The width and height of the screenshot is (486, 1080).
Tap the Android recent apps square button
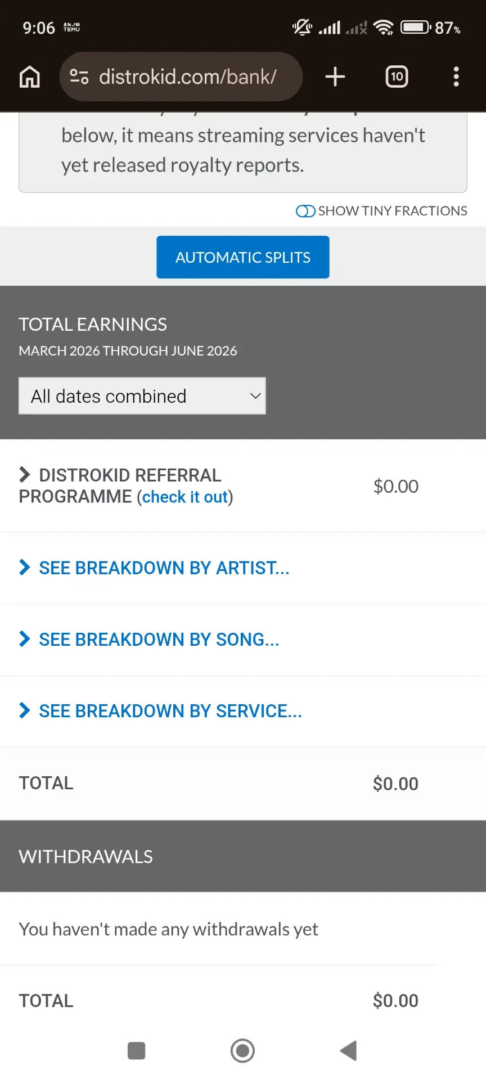[137, 1050]
